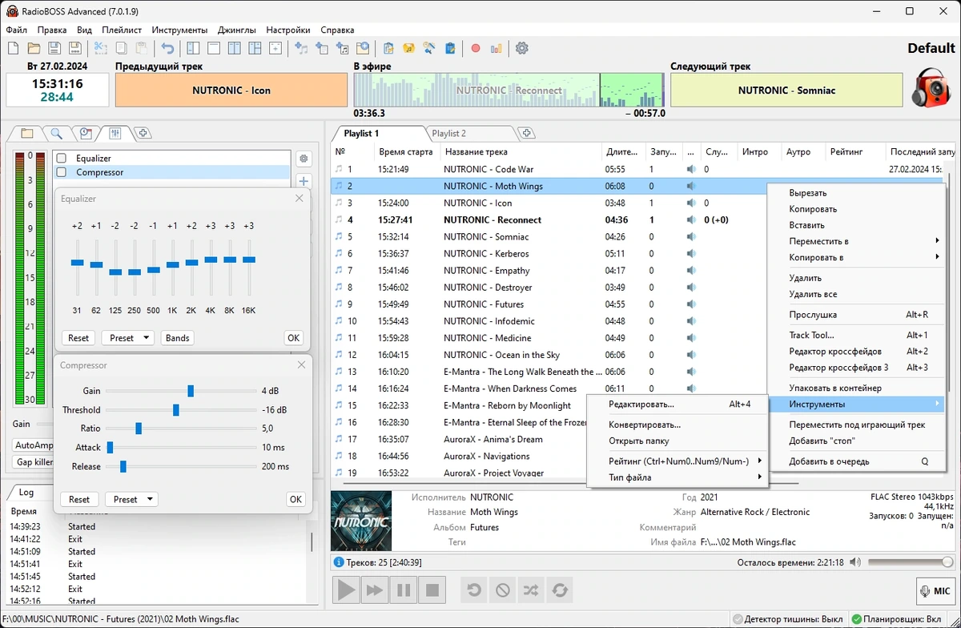Screen dimensions: 961x628
Task: Click the Cut scissors icon in the toolbar
Action: click(x=100, y=48)
